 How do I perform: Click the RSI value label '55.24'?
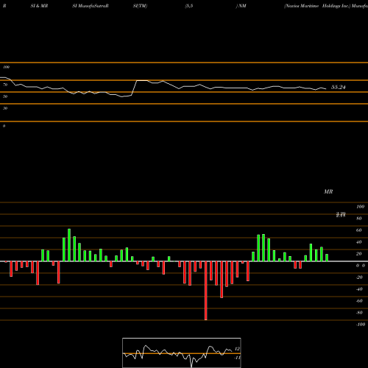tap(339, 87)
